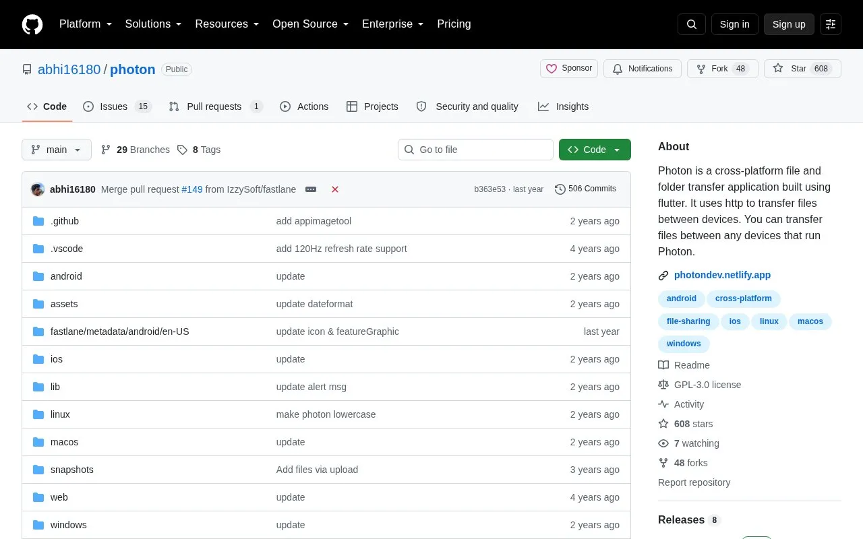Click the assets folder icon
863x539 pixels.
click(x=38, y=304)
